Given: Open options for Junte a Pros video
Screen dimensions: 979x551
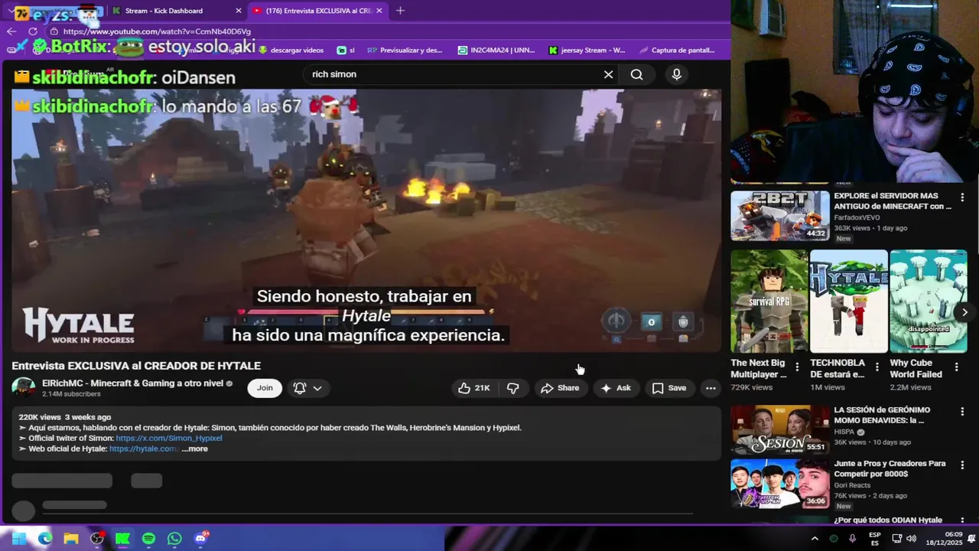Looking at the screenshot, I should pyautogui.click(x=963, y=465).
